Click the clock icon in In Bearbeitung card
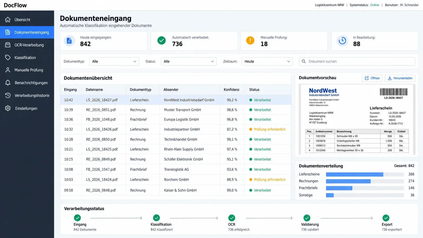 (x=342, y=41)
